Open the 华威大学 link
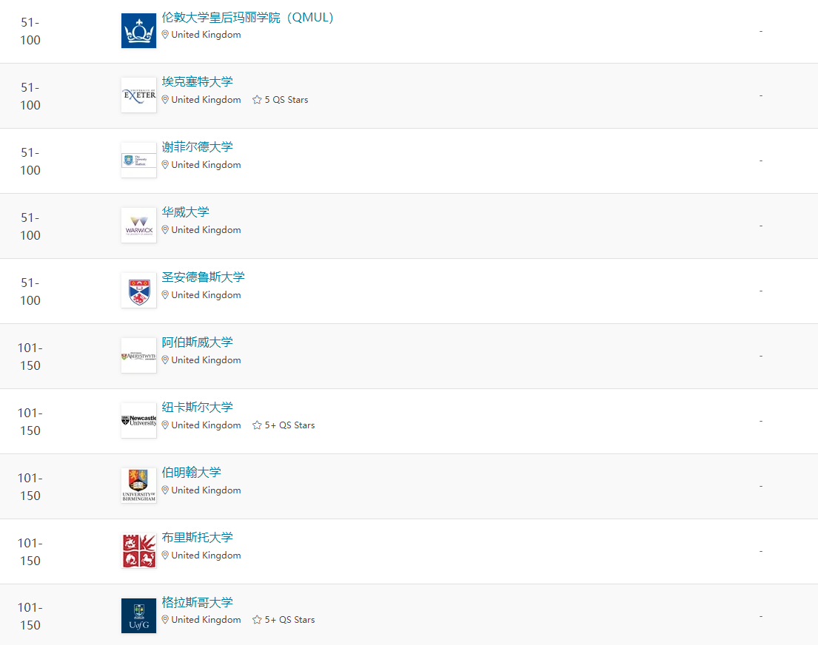This screenshot has height=645, width=818. click(185, 212)
